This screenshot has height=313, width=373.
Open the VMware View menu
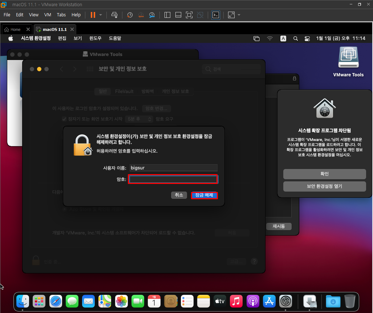pyautogui.click(x=33, y=15)
